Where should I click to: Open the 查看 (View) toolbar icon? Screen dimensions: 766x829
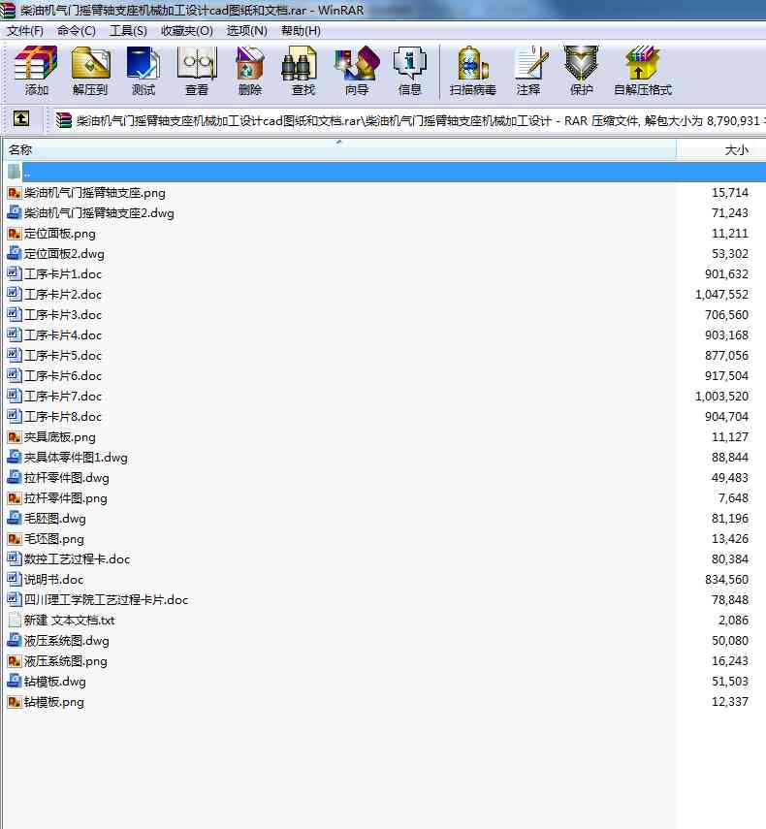point(197,71)
